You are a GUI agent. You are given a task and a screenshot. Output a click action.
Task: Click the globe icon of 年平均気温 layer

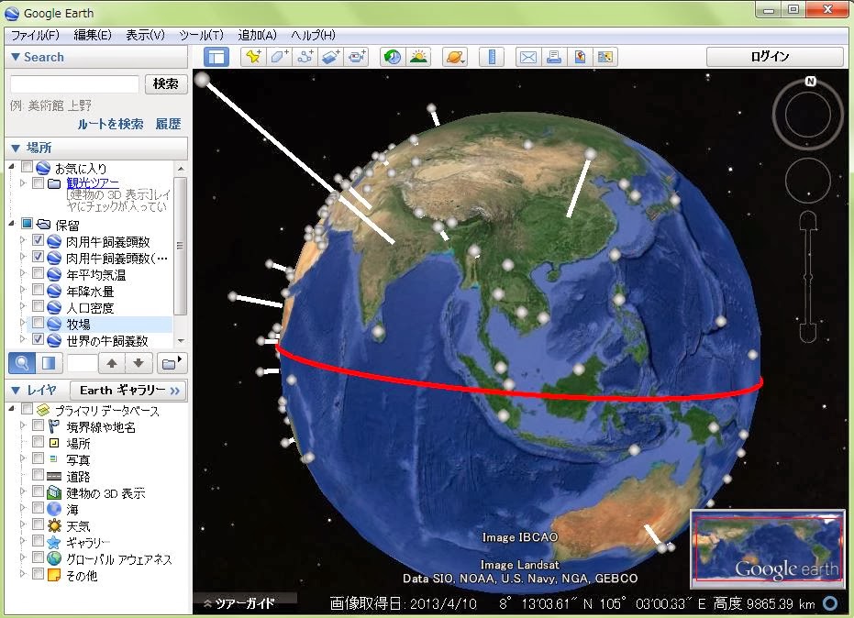(x=54, y=274)
